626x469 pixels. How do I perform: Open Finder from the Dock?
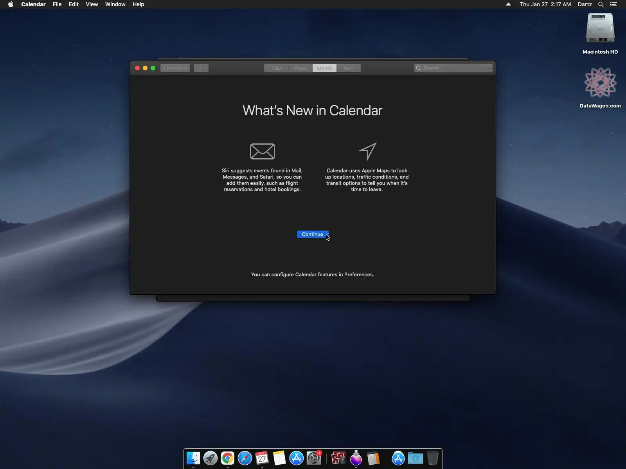(x=193, y=458)
